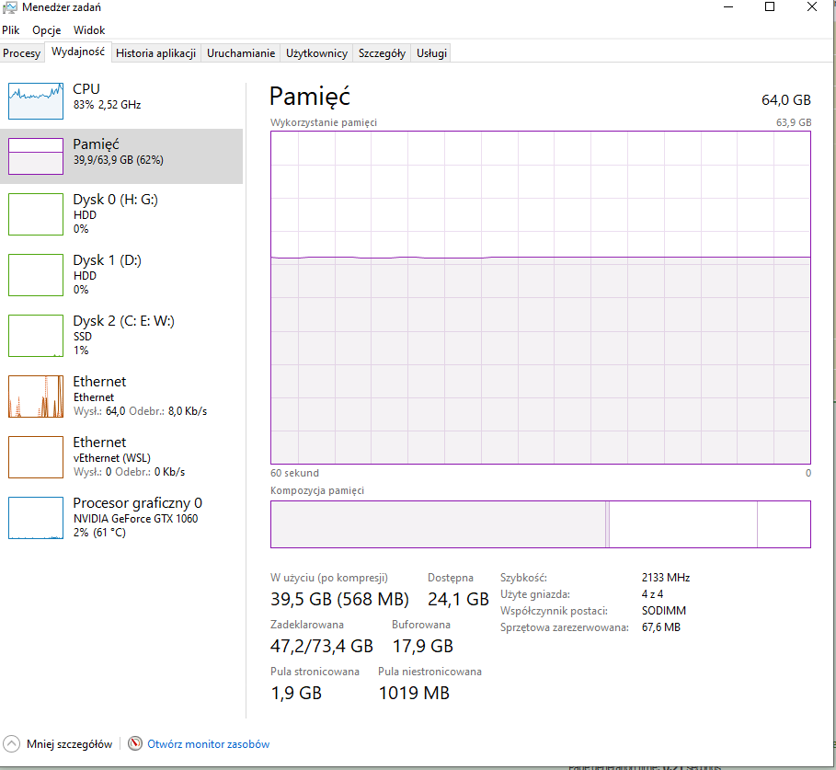Close the Menedżer zadań window
Screen dimensions: 836x770
point(812,7)
